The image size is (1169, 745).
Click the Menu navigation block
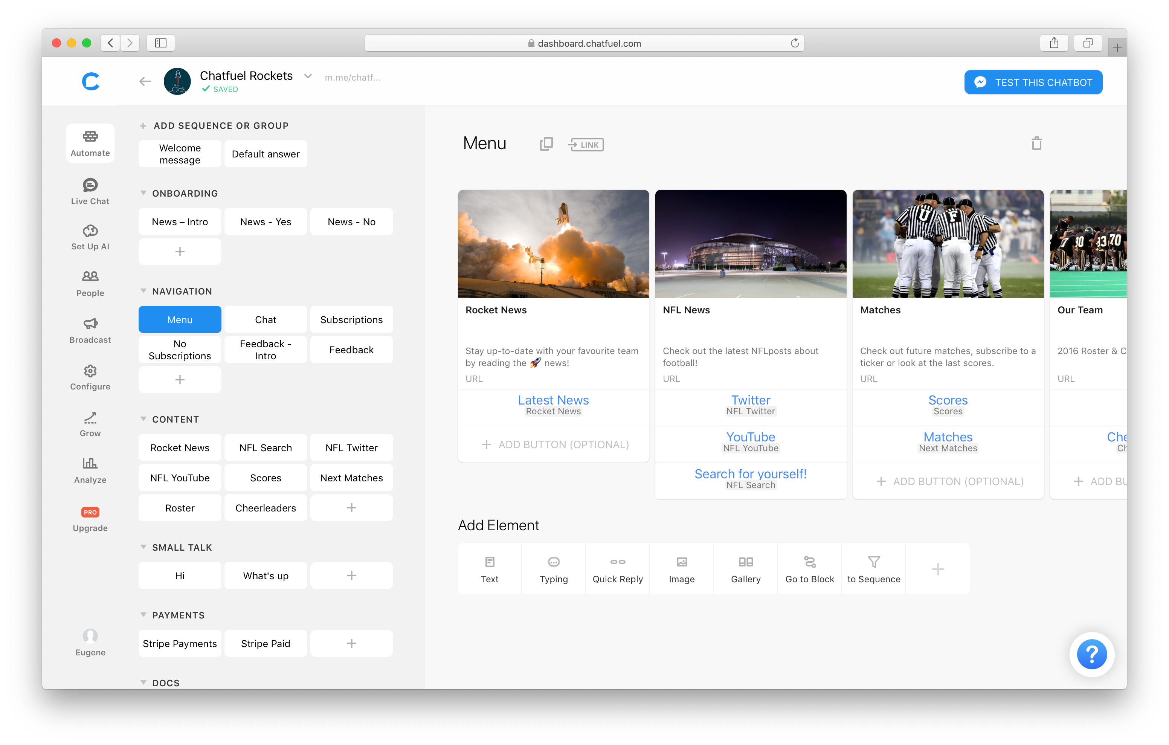point(180,319)
